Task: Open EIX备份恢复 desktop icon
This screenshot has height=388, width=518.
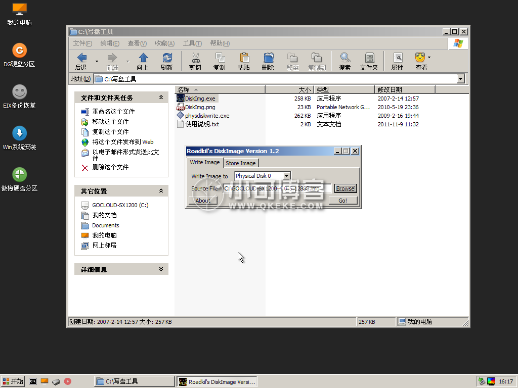Action: pos(19,96)
